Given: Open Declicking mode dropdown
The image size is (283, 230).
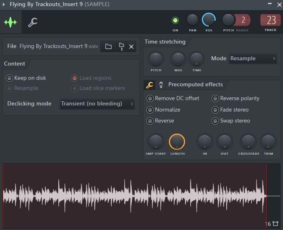Looking at the screenshot, I should click(x=97, y=104).
